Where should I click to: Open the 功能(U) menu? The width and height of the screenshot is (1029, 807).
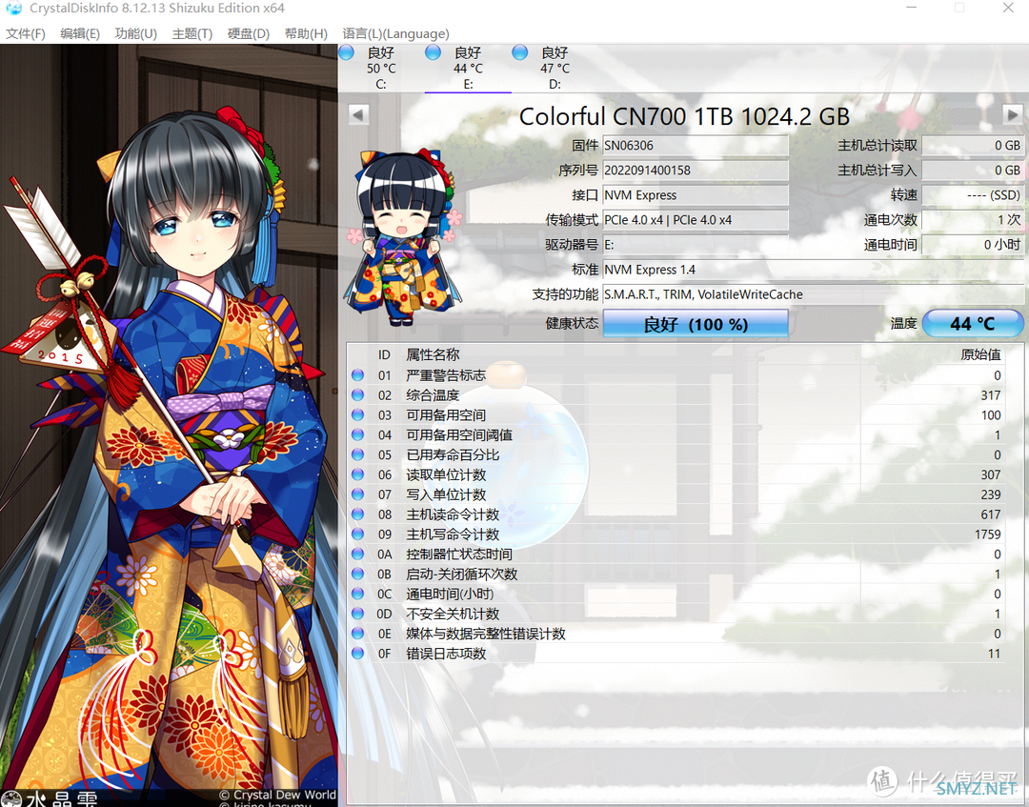pyautogui.click(x=136, y=33)
